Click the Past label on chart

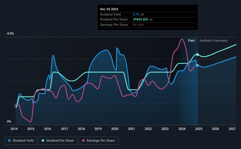coord(191,40)
